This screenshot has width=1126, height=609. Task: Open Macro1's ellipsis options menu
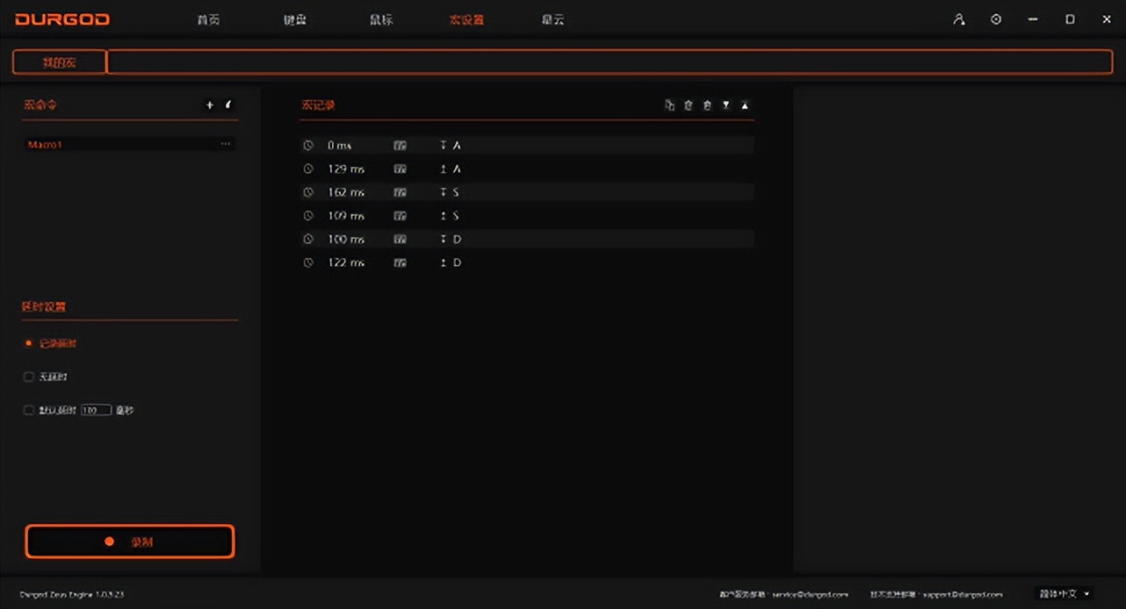coord(226,143)
